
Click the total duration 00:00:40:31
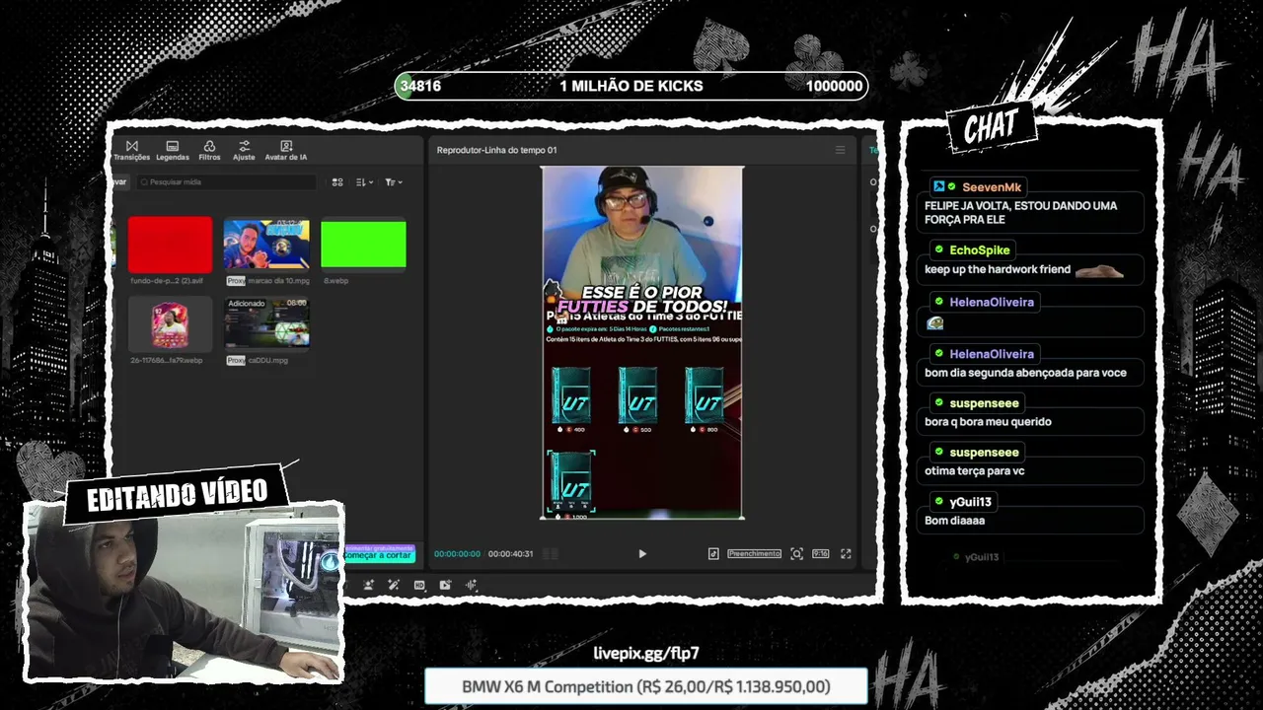[x=510, y=554]
